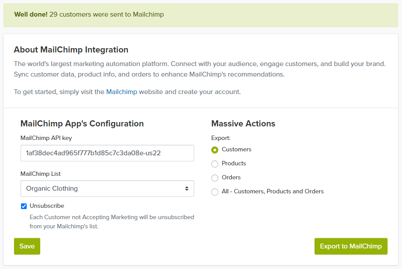Select the All export radio button circle
Screen dimensions: 402x269
[215, 192]
